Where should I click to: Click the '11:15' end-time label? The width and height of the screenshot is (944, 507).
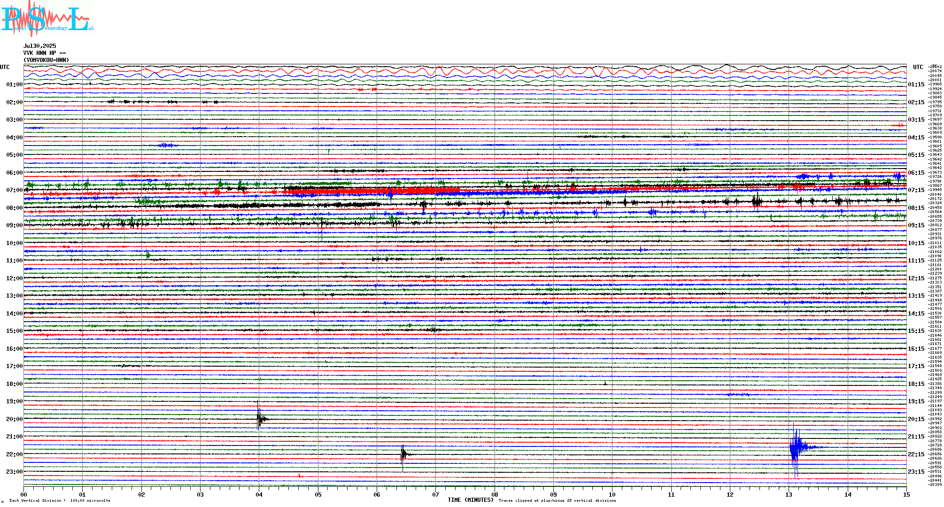click(916, 261)
